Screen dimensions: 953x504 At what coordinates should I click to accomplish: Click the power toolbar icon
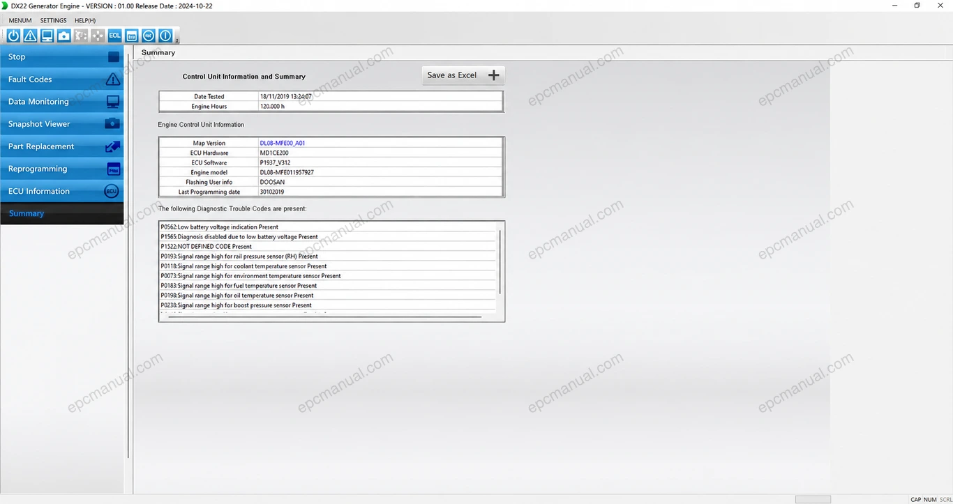tap(13, 36)
